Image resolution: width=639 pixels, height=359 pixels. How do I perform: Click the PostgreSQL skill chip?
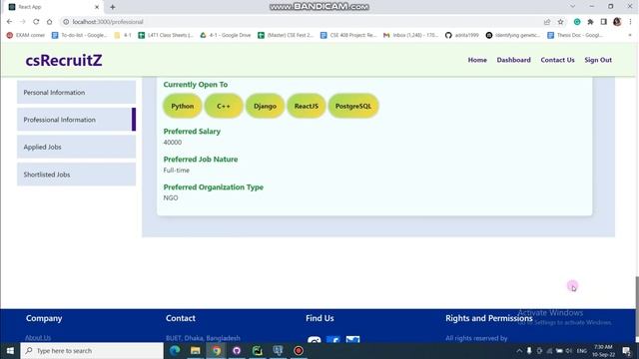pos(353,106)
